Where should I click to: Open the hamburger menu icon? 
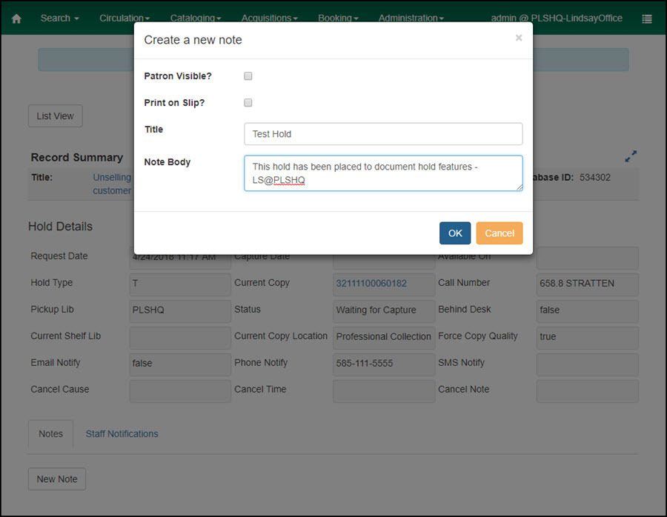(x=646, y=19)
